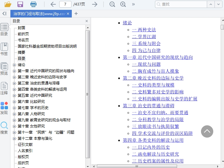This screenshot has width=224, height=168.
Task: Select 前折页 in the outline tree
Action: [x=23, y=34]
